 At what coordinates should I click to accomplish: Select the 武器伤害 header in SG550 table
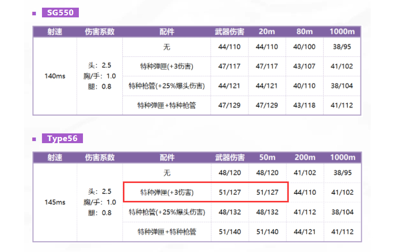229,32
